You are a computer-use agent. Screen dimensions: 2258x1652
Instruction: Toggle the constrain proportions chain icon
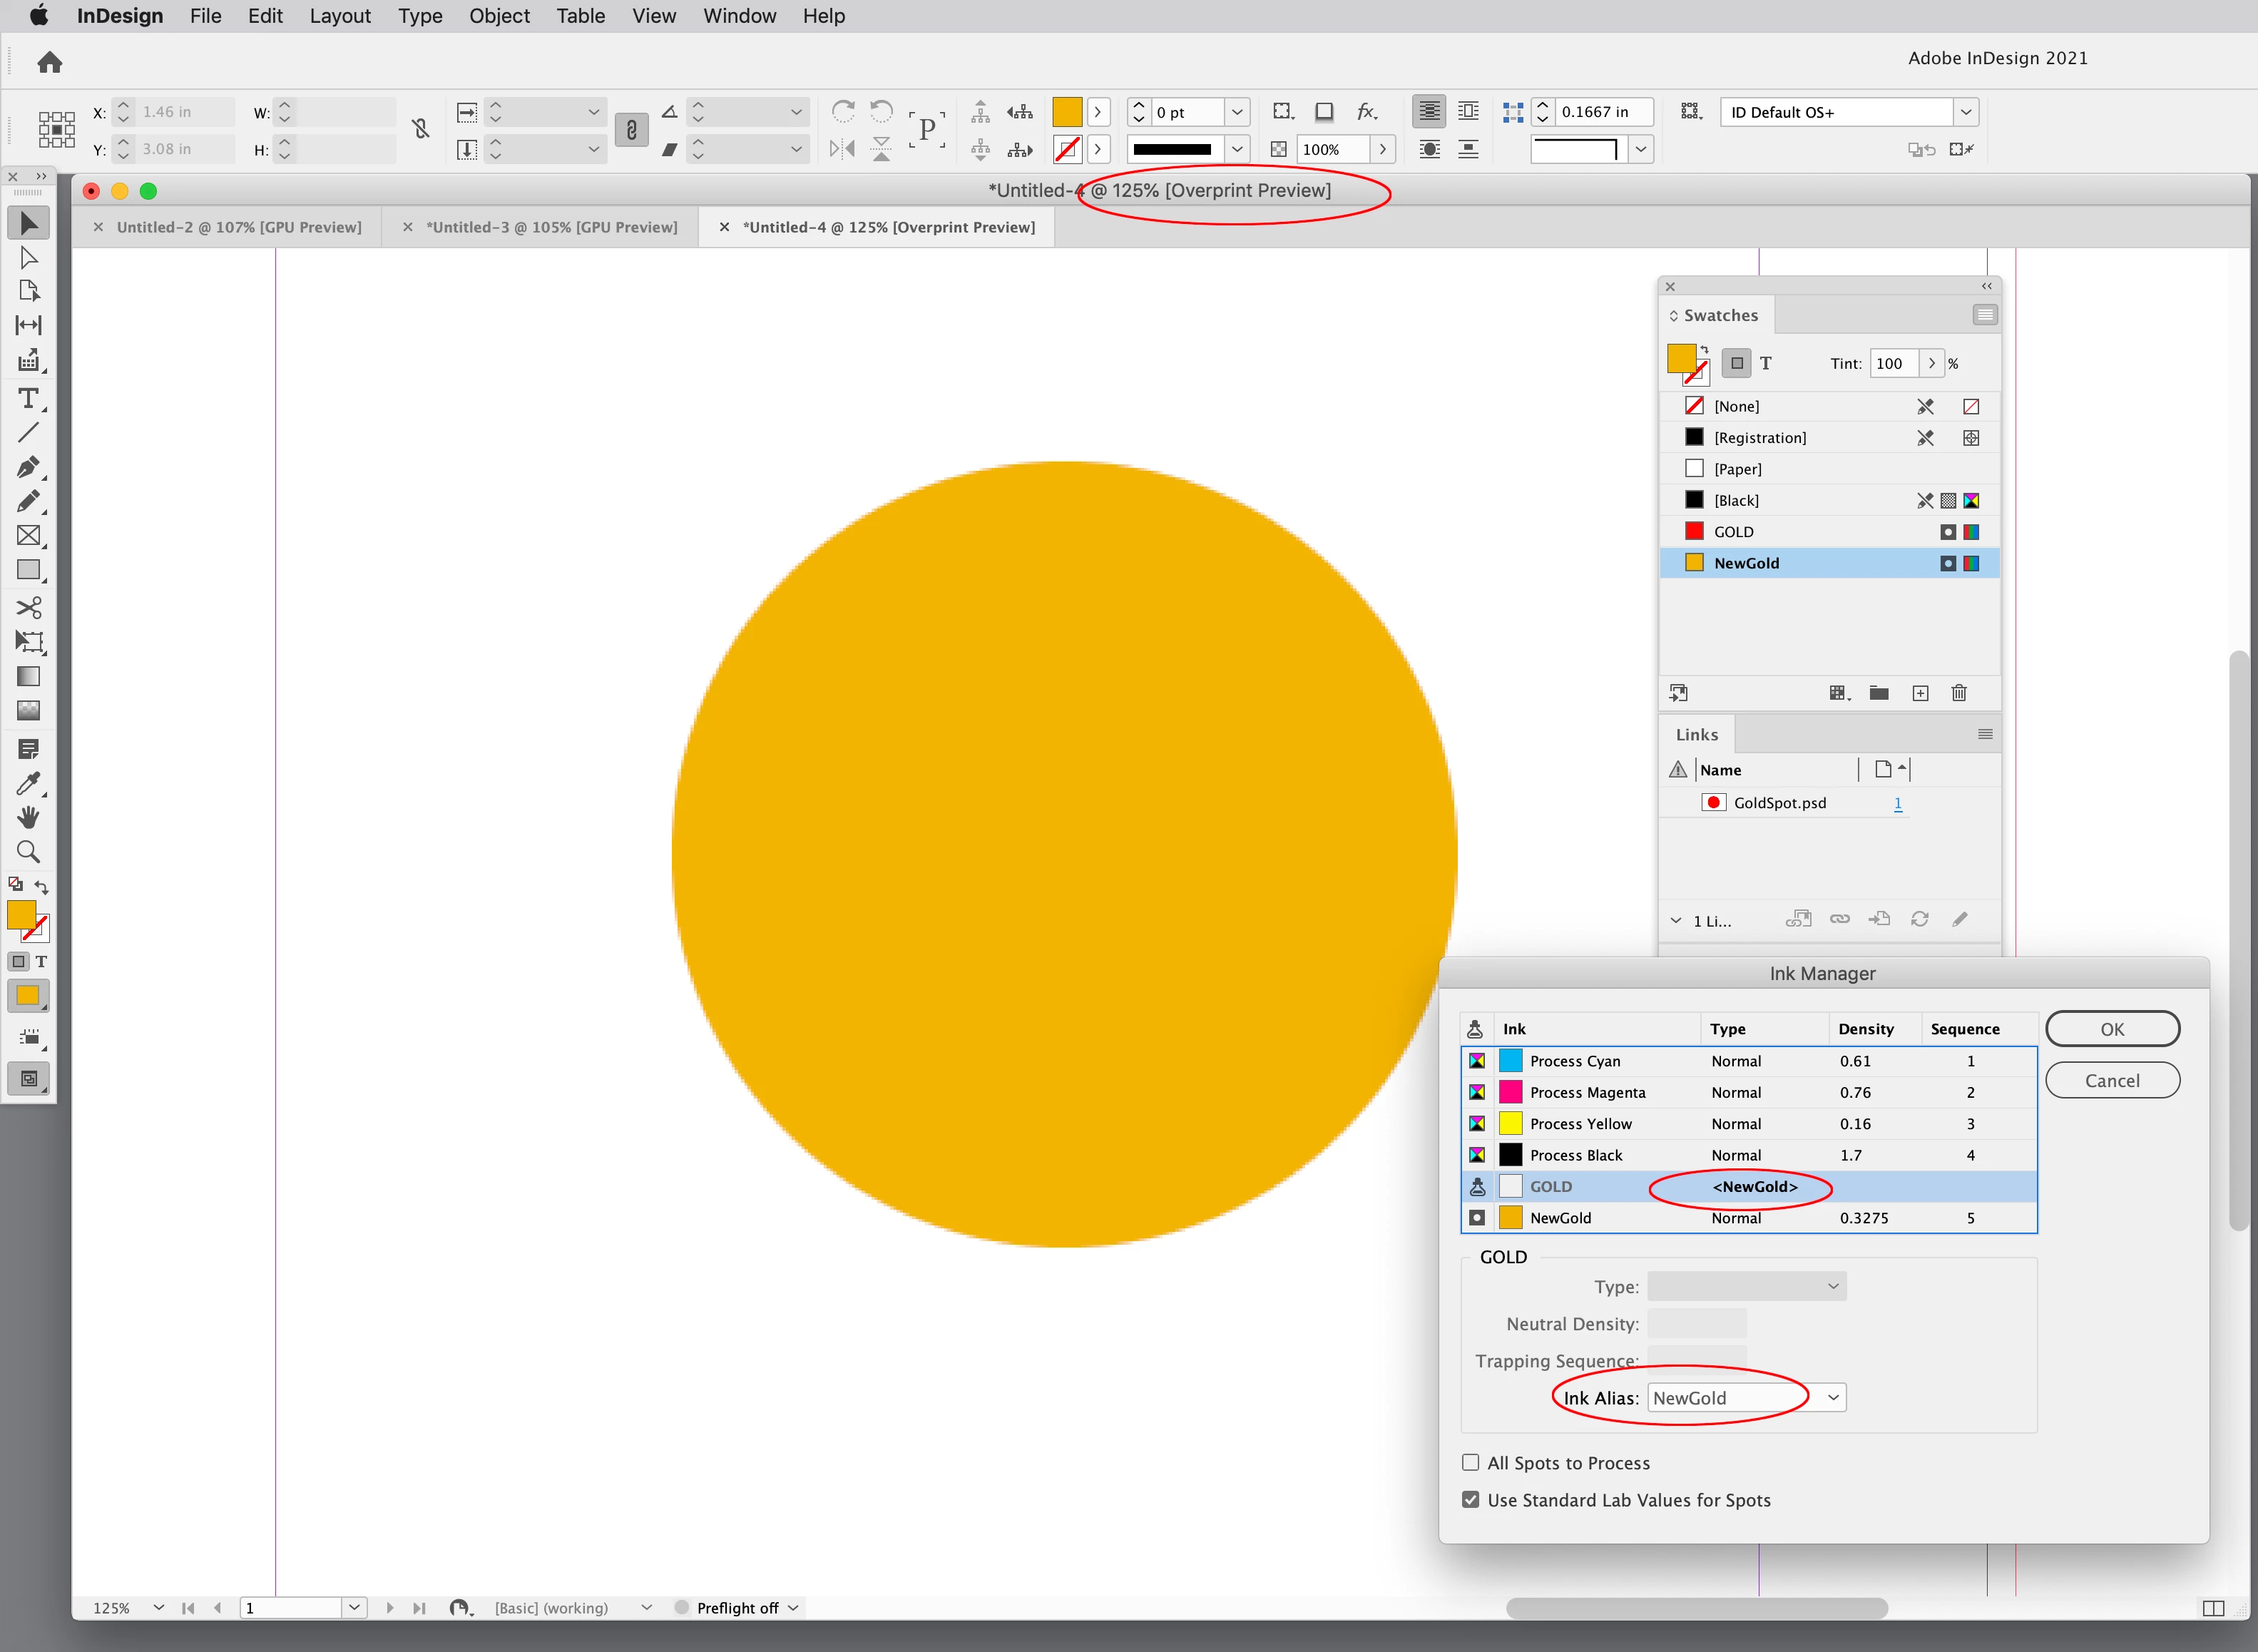(421, 129)
